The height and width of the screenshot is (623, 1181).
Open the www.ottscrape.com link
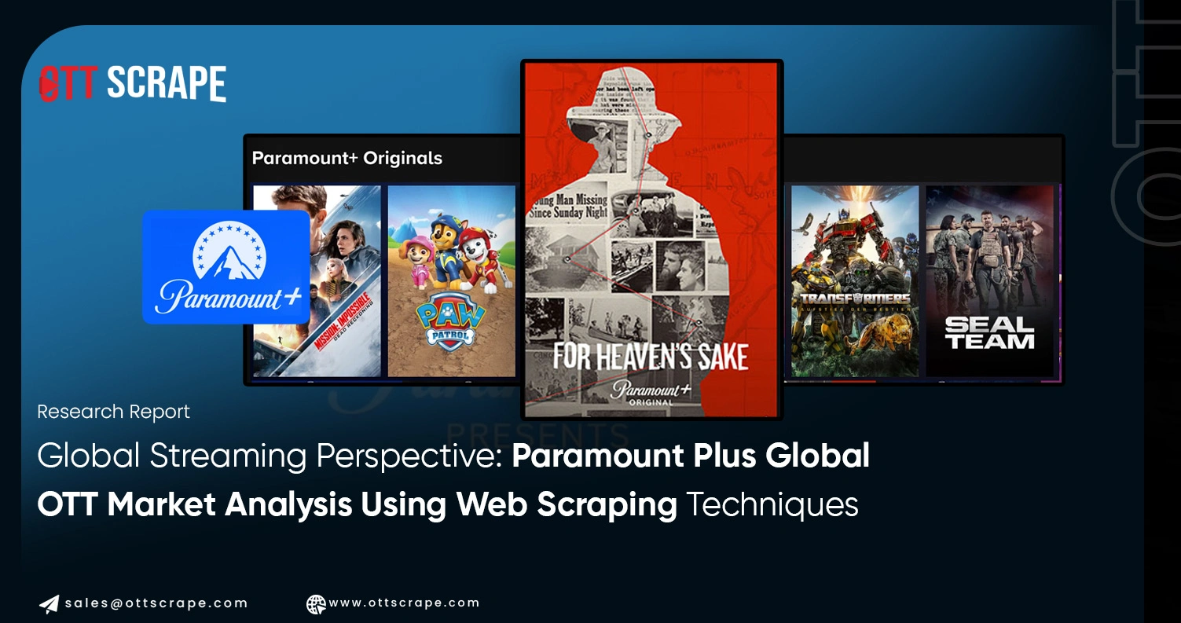coord(404,603)
